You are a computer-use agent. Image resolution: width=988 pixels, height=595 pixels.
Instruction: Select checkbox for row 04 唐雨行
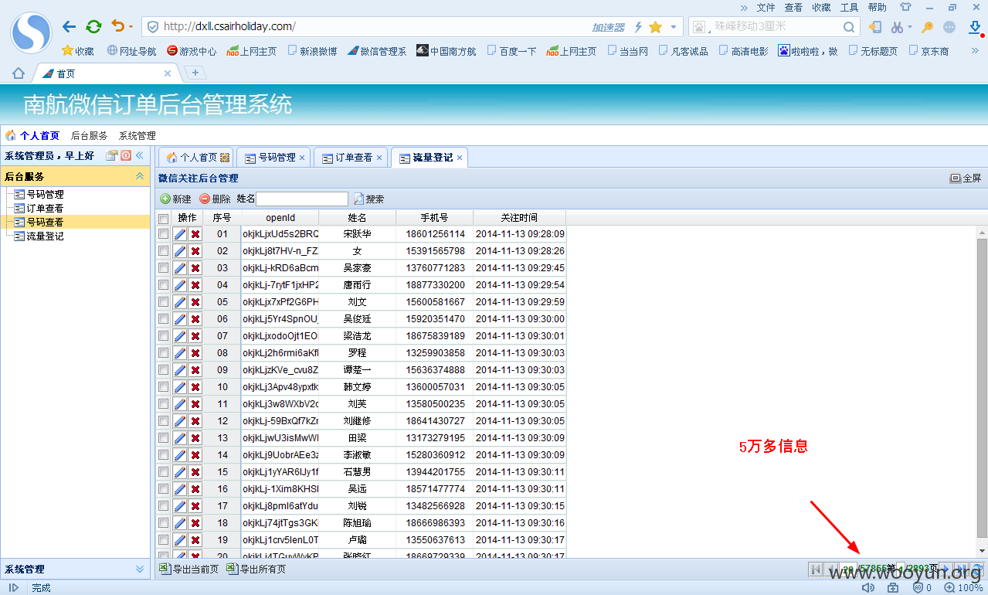click(x=163, y=284)
